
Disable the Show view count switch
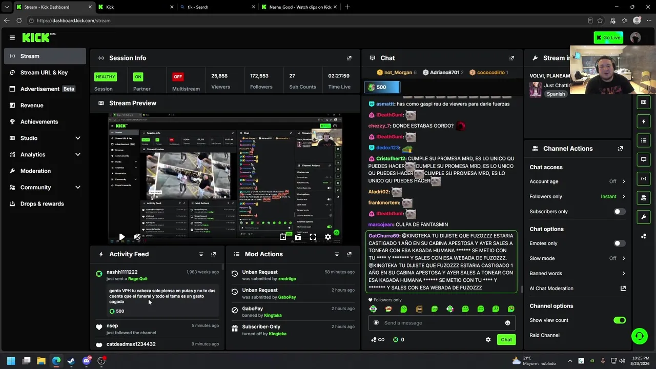click(x=620, y=320)
